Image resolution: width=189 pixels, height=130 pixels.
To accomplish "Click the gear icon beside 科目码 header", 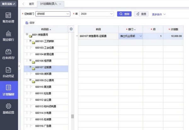I will tap(71, 29).
